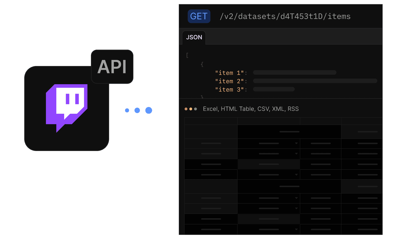The width and height of the screenshot is (394, 239).
Task: Click the purple Twitch logo icon
Action: [67, 108]
